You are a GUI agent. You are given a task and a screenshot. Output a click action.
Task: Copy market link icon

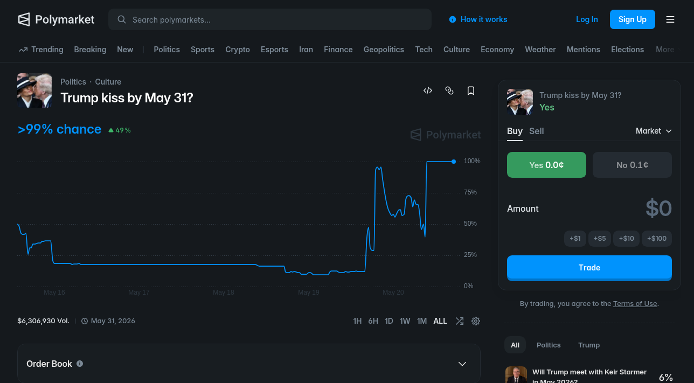449,90
